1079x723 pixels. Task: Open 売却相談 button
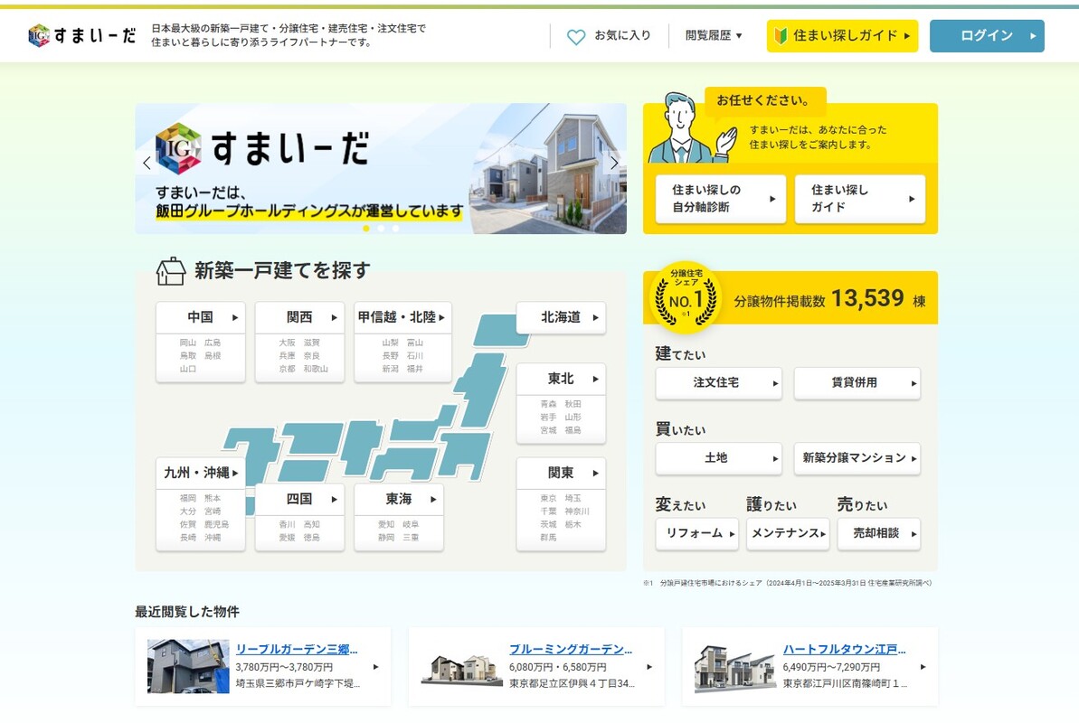(x=879, y=534)
